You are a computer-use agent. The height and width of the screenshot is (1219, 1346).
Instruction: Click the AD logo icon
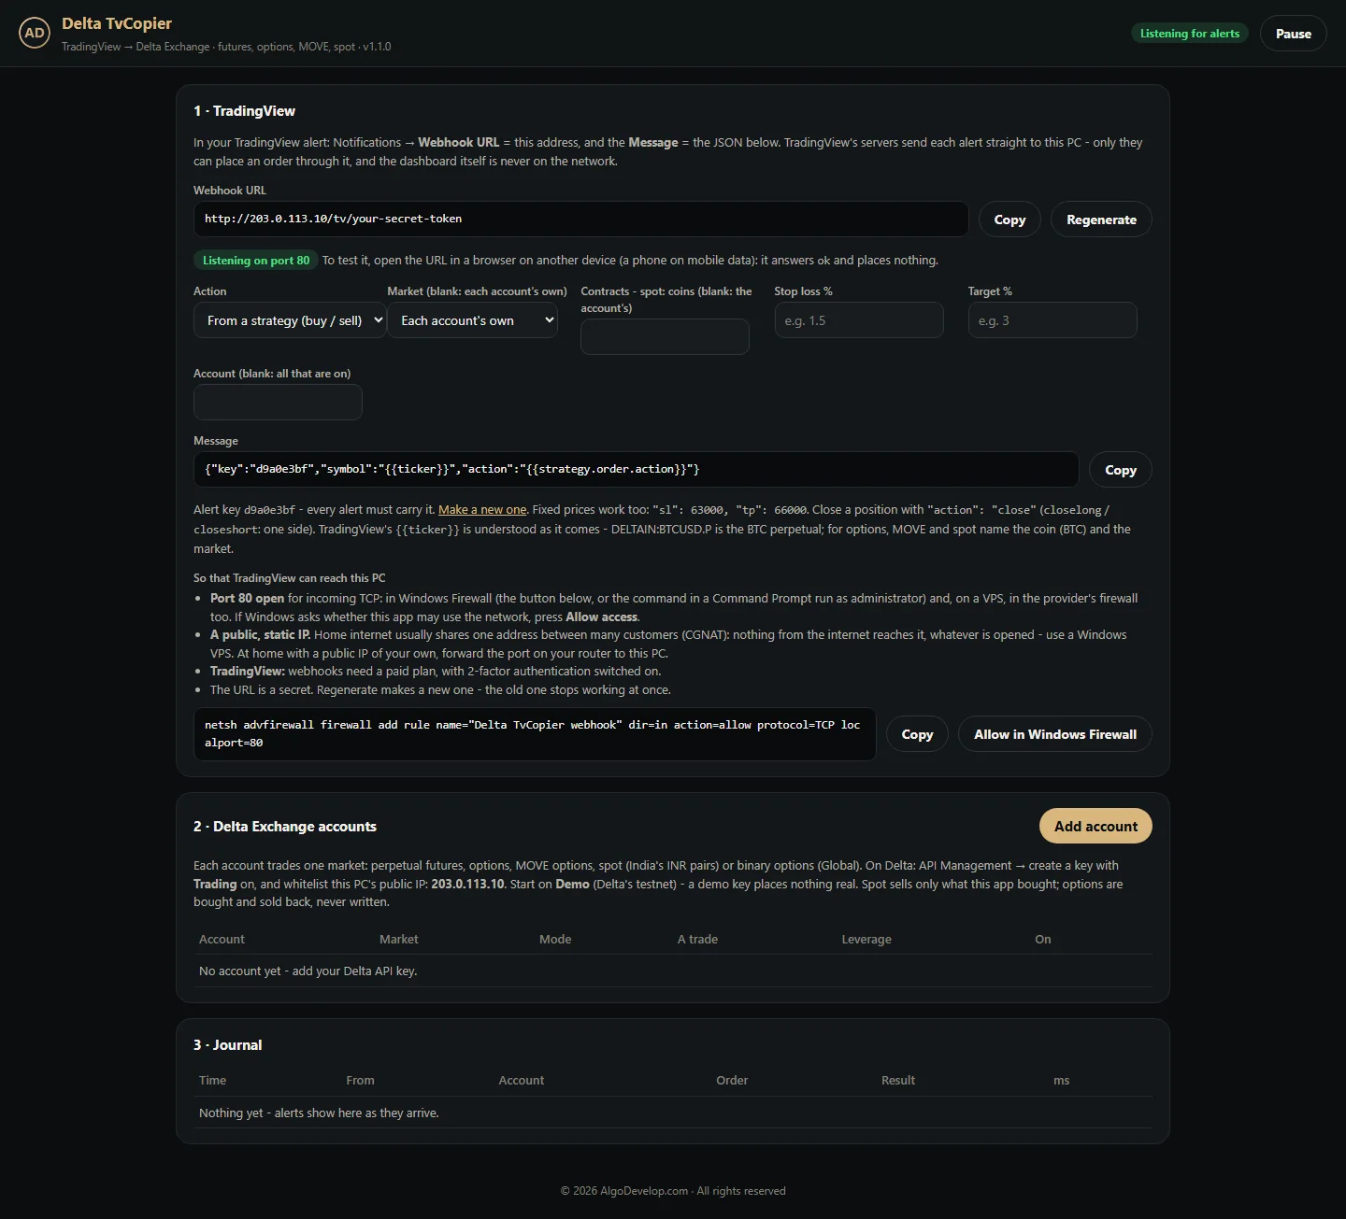35,33
